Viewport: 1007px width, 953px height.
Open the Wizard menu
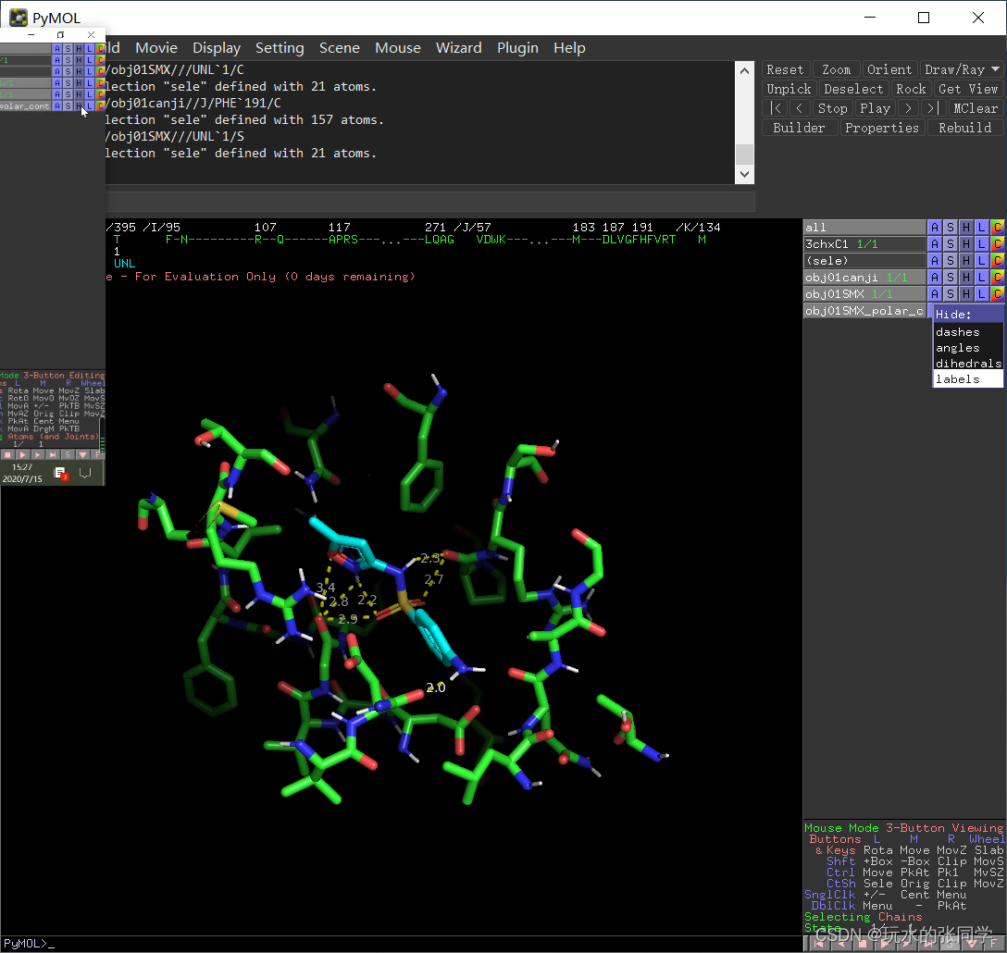458,48
